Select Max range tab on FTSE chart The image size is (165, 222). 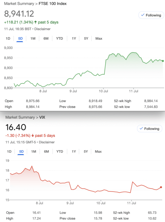pos(99,39)
